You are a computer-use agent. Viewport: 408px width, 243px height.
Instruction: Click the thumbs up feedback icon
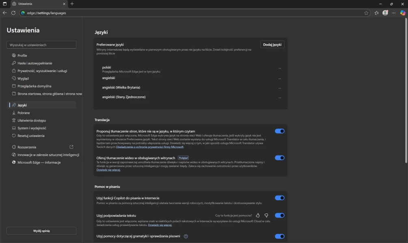pos(258,215)
